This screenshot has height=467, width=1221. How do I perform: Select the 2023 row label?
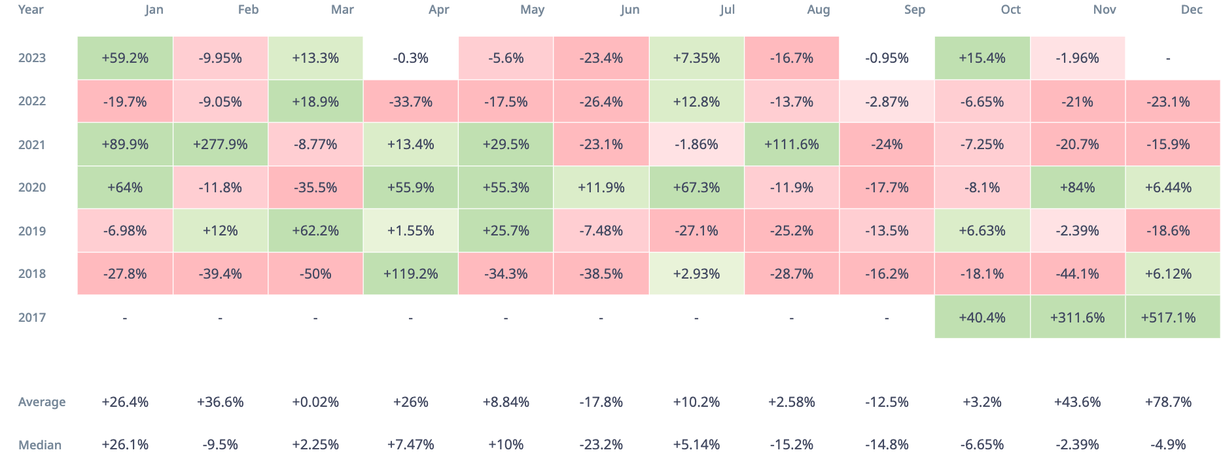32,58
